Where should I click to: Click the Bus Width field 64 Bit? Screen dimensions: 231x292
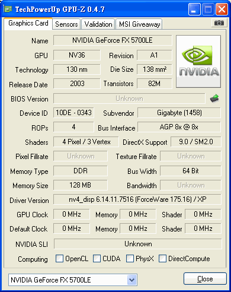[191, 171]
